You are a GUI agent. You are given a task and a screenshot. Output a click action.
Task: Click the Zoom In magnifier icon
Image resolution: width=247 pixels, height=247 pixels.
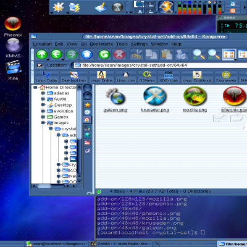(199, 54)
